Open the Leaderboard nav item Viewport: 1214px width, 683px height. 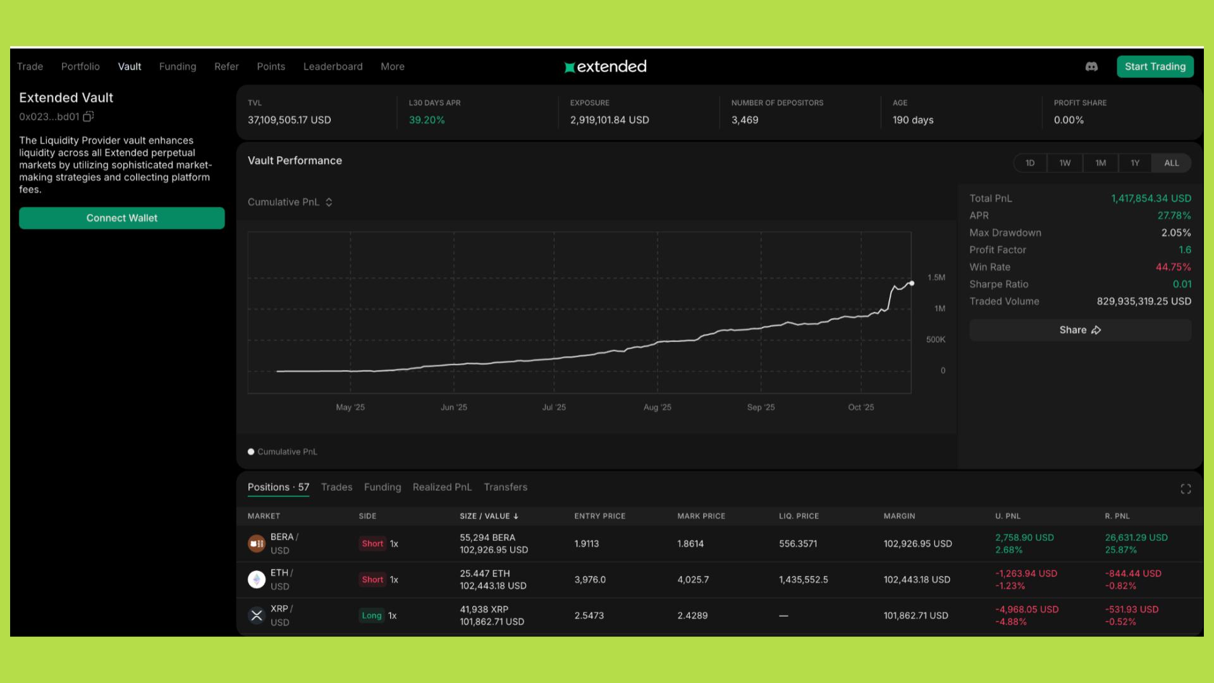pyautogui.click(x=333, y=66)
